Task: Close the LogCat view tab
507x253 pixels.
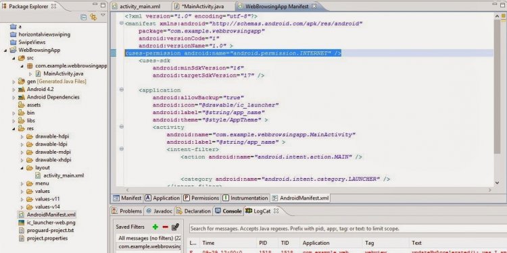Action: 276,211
